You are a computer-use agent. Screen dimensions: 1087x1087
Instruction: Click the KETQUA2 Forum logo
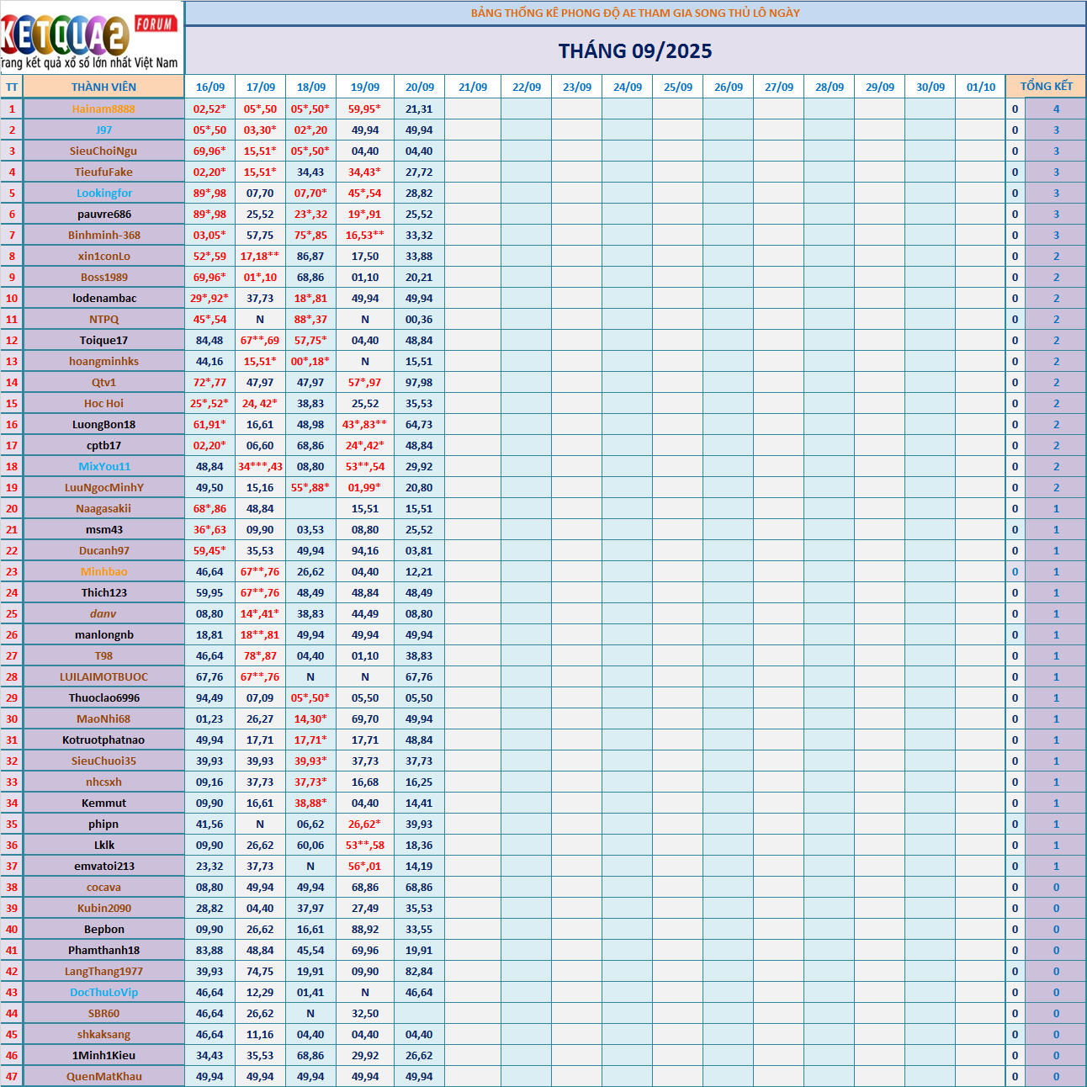91,38
